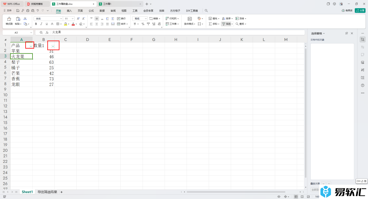The width and height of the screenshot is (368, 199).
Task: Toggle align text right
Action: click(102, 24)
